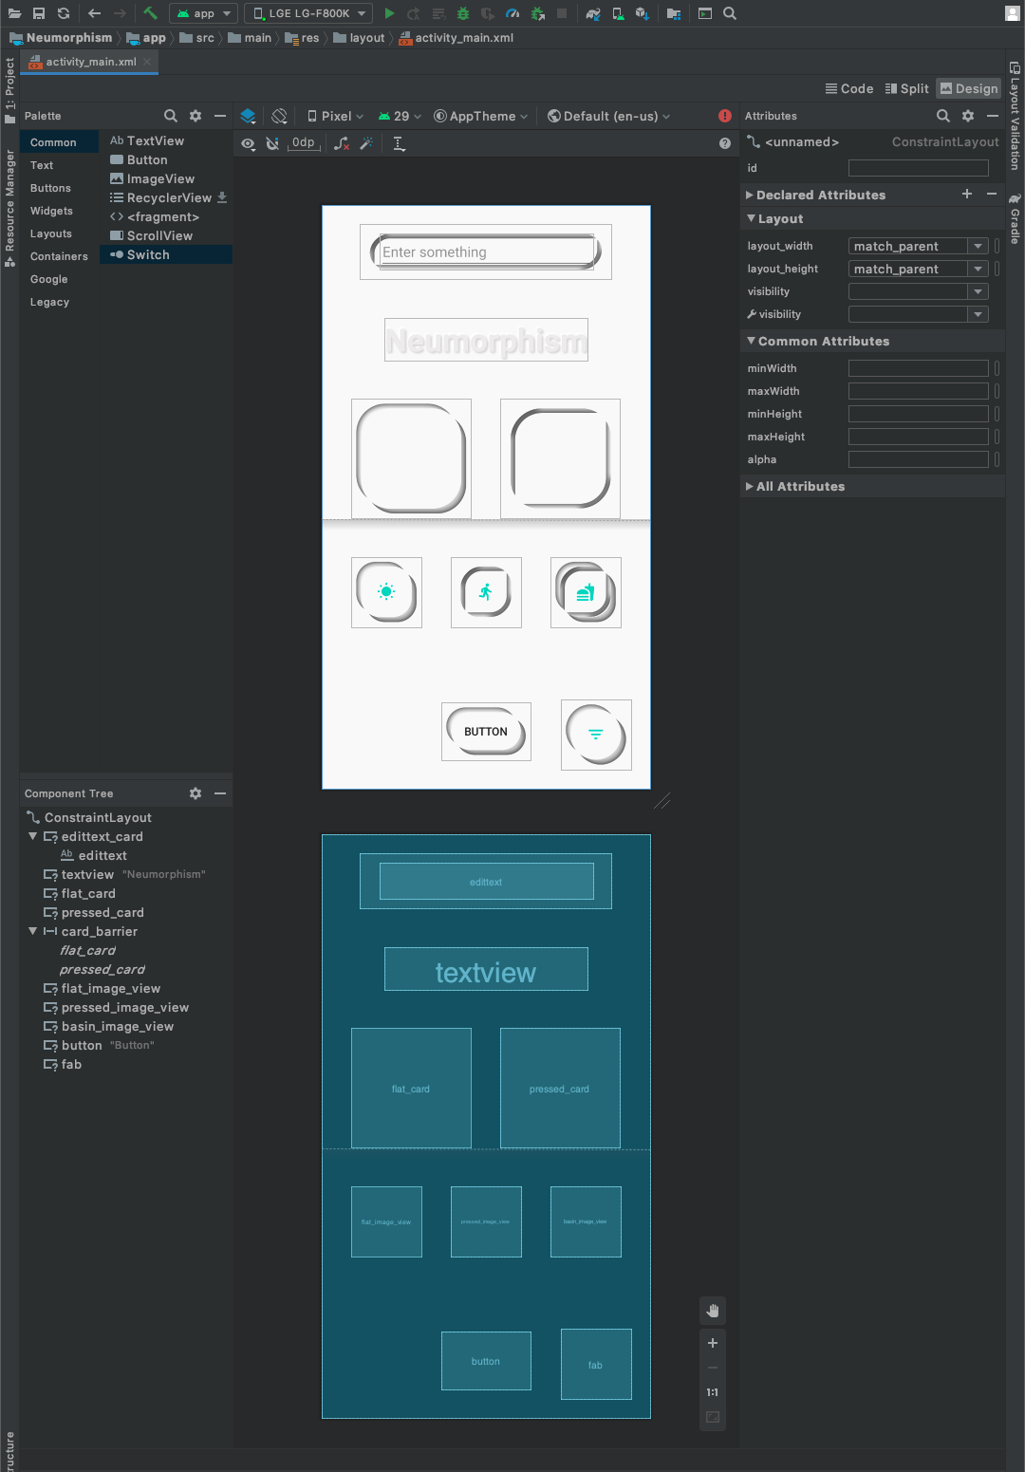
Task: Save all files with disk icon
Action: 39,13
